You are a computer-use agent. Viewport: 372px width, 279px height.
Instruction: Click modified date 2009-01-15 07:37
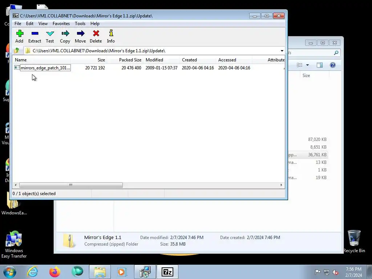click(x=161, y=68)
